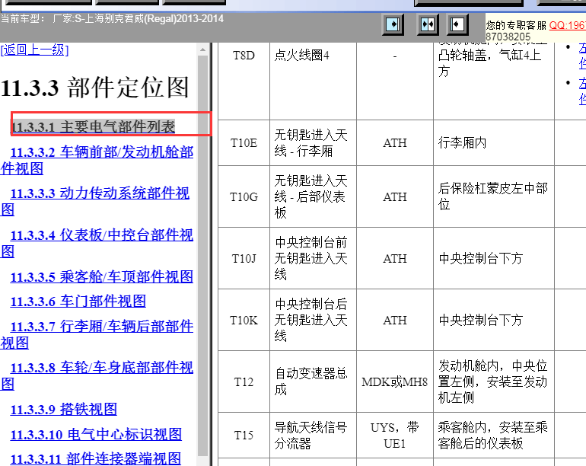The width and height of the screenshot is (586, 466).
Task: Select the 发动机舱内 location cell for T12
Action: (x=494, y=381)
